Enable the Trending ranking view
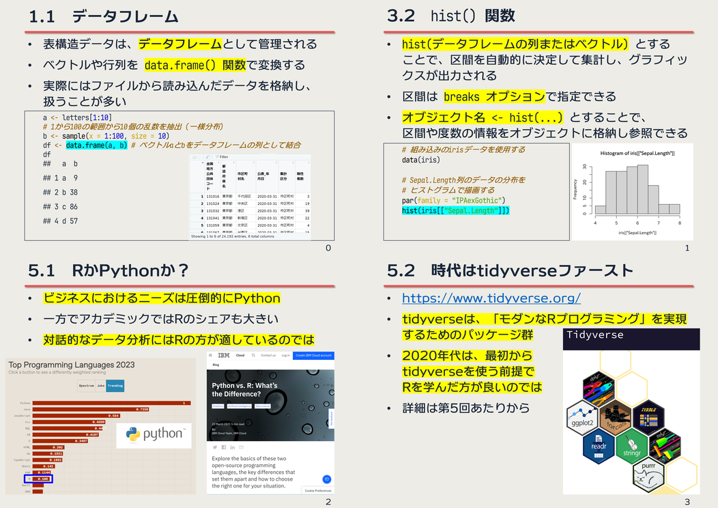718x508 pixels. click(115, 386)
